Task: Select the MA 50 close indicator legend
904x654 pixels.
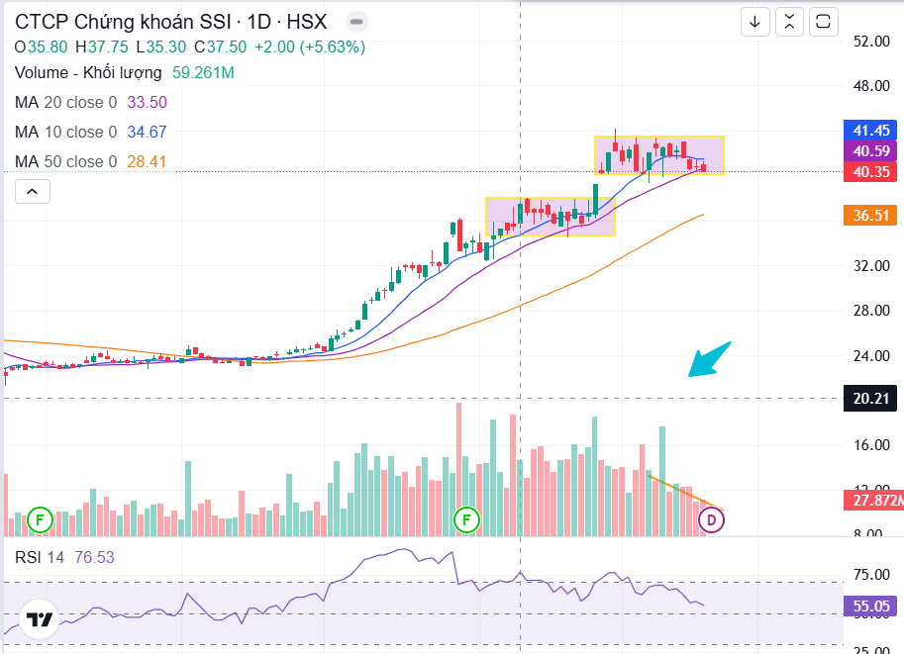Action: click(65, 161)
